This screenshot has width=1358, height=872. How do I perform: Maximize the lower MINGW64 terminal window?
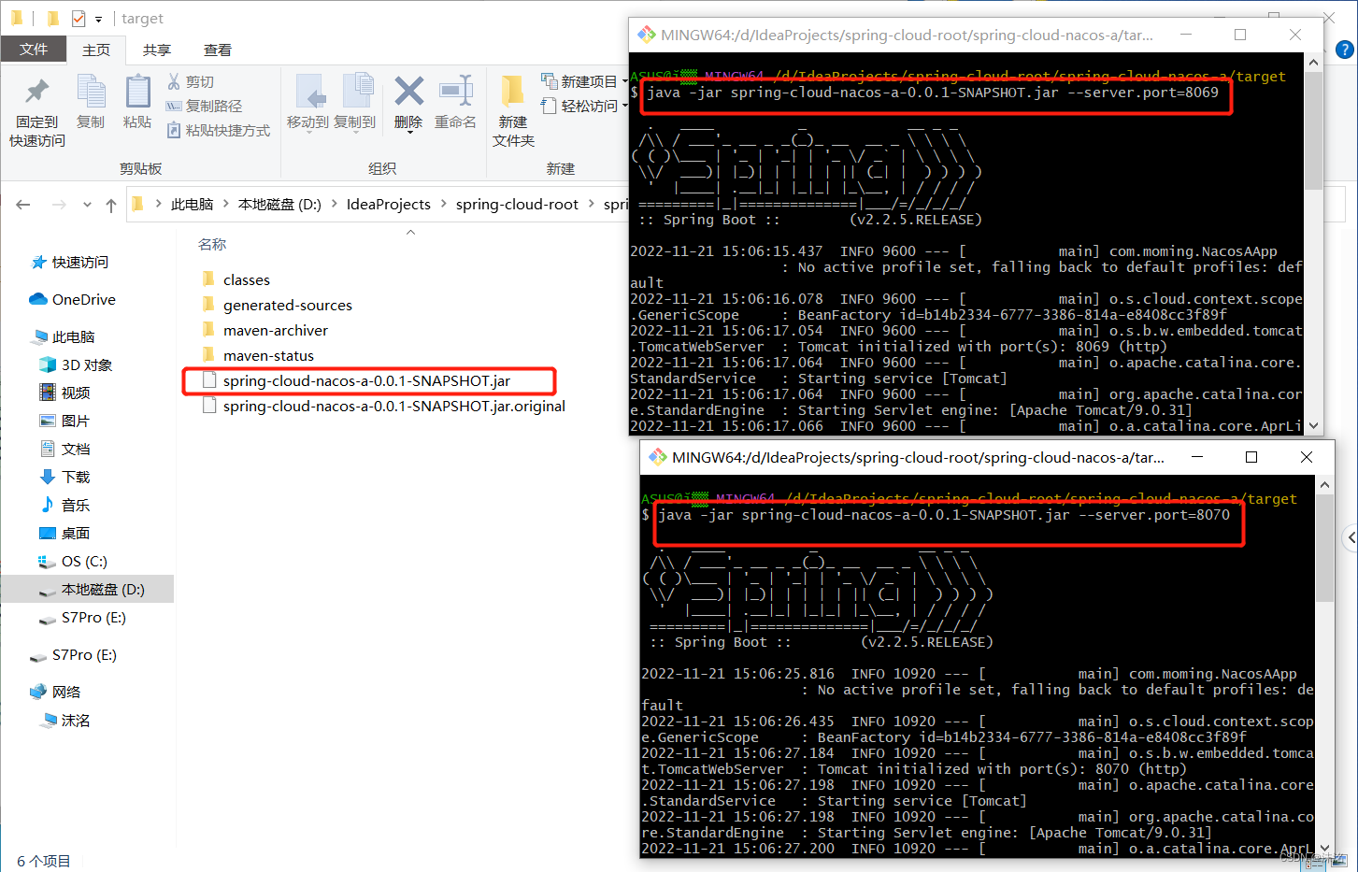click(x=1251, y=457)
